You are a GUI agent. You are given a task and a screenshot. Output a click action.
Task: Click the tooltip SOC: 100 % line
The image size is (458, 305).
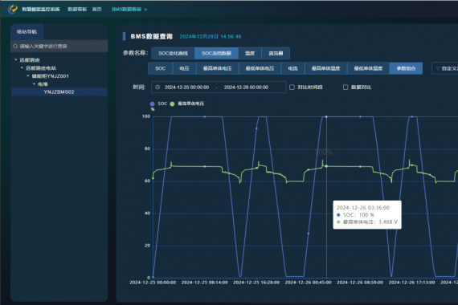coord(355,215)
